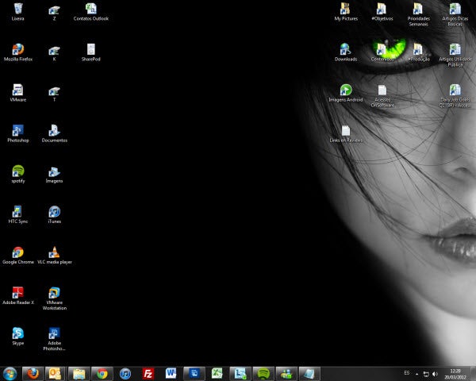Click the SharePod desktop icon
The height and width of the screenshot is (381, 476).
pos(90,49)
